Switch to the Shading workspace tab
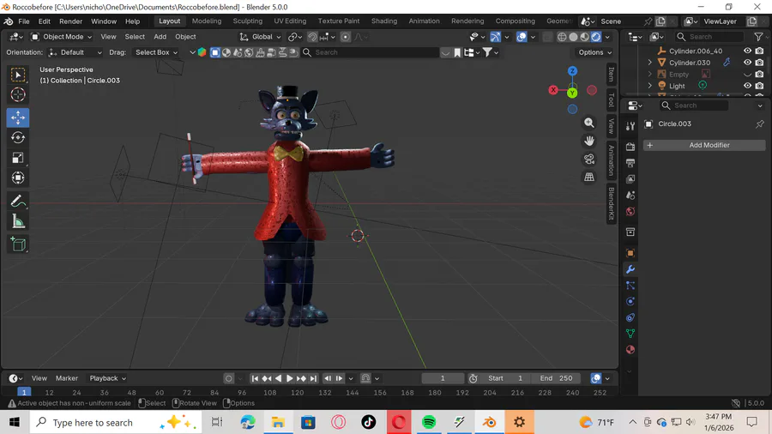 coord(384,21)
